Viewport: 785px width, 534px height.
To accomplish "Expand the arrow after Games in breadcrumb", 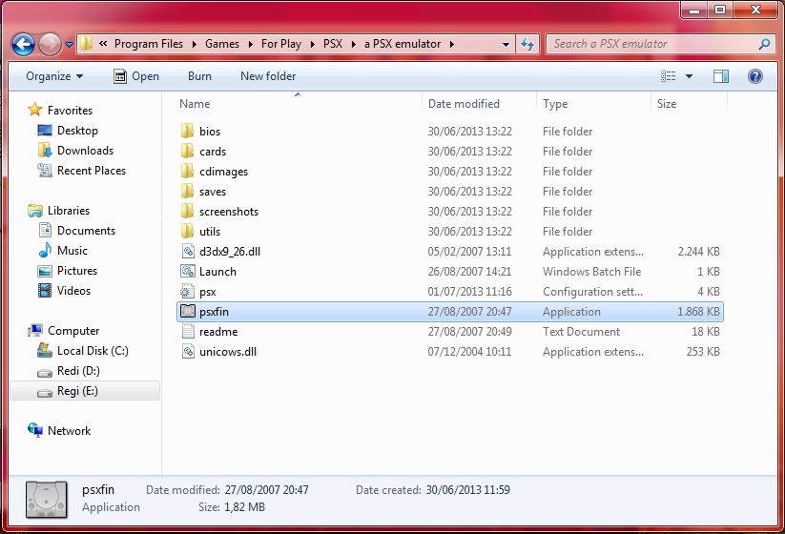I will 250,44.
